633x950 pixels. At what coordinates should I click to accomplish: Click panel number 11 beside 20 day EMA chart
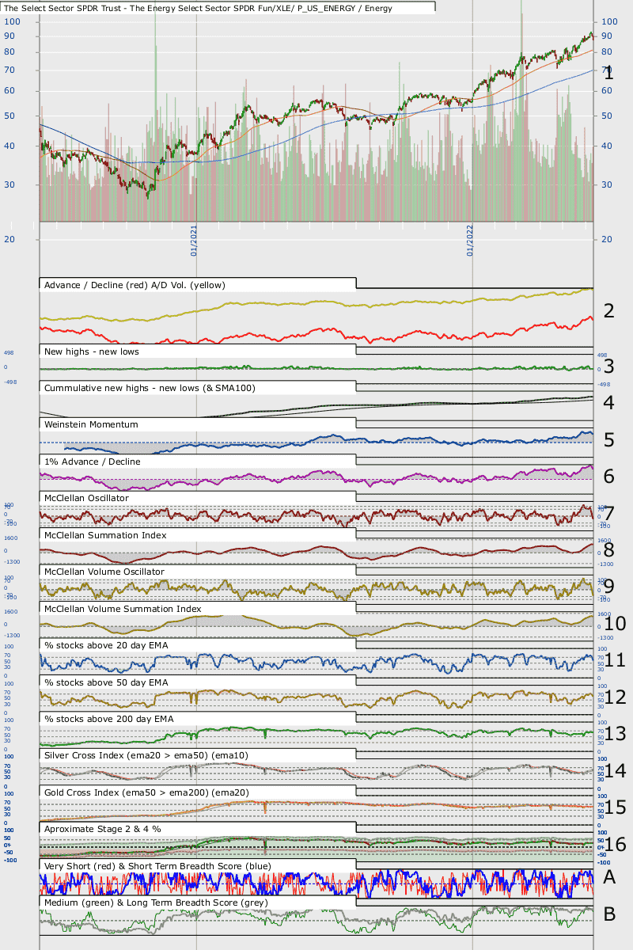614,660
